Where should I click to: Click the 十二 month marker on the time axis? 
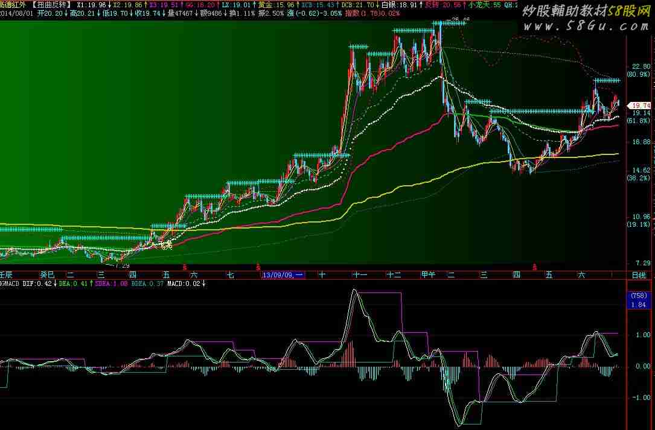(x=394, y=274)
